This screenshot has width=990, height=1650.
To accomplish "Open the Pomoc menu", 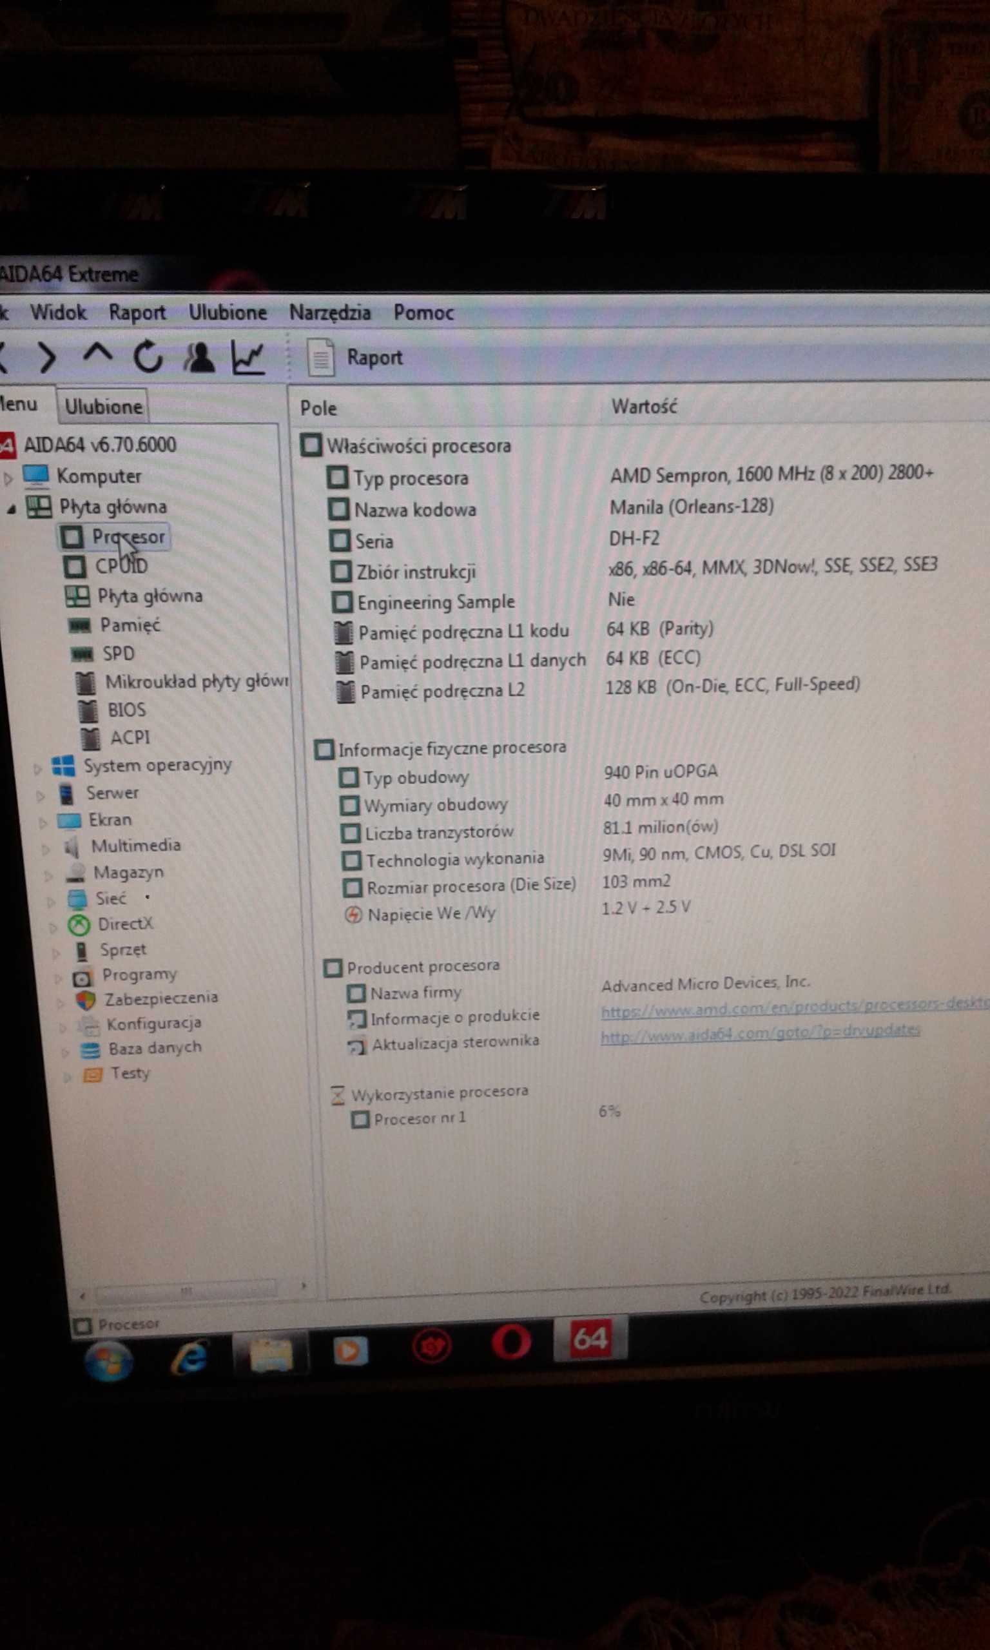I will click(423, 312).
